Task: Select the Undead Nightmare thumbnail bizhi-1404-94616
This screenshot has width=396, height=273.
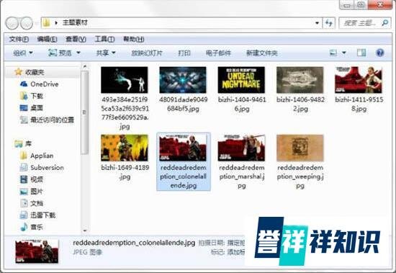Action: pos(241,80)
